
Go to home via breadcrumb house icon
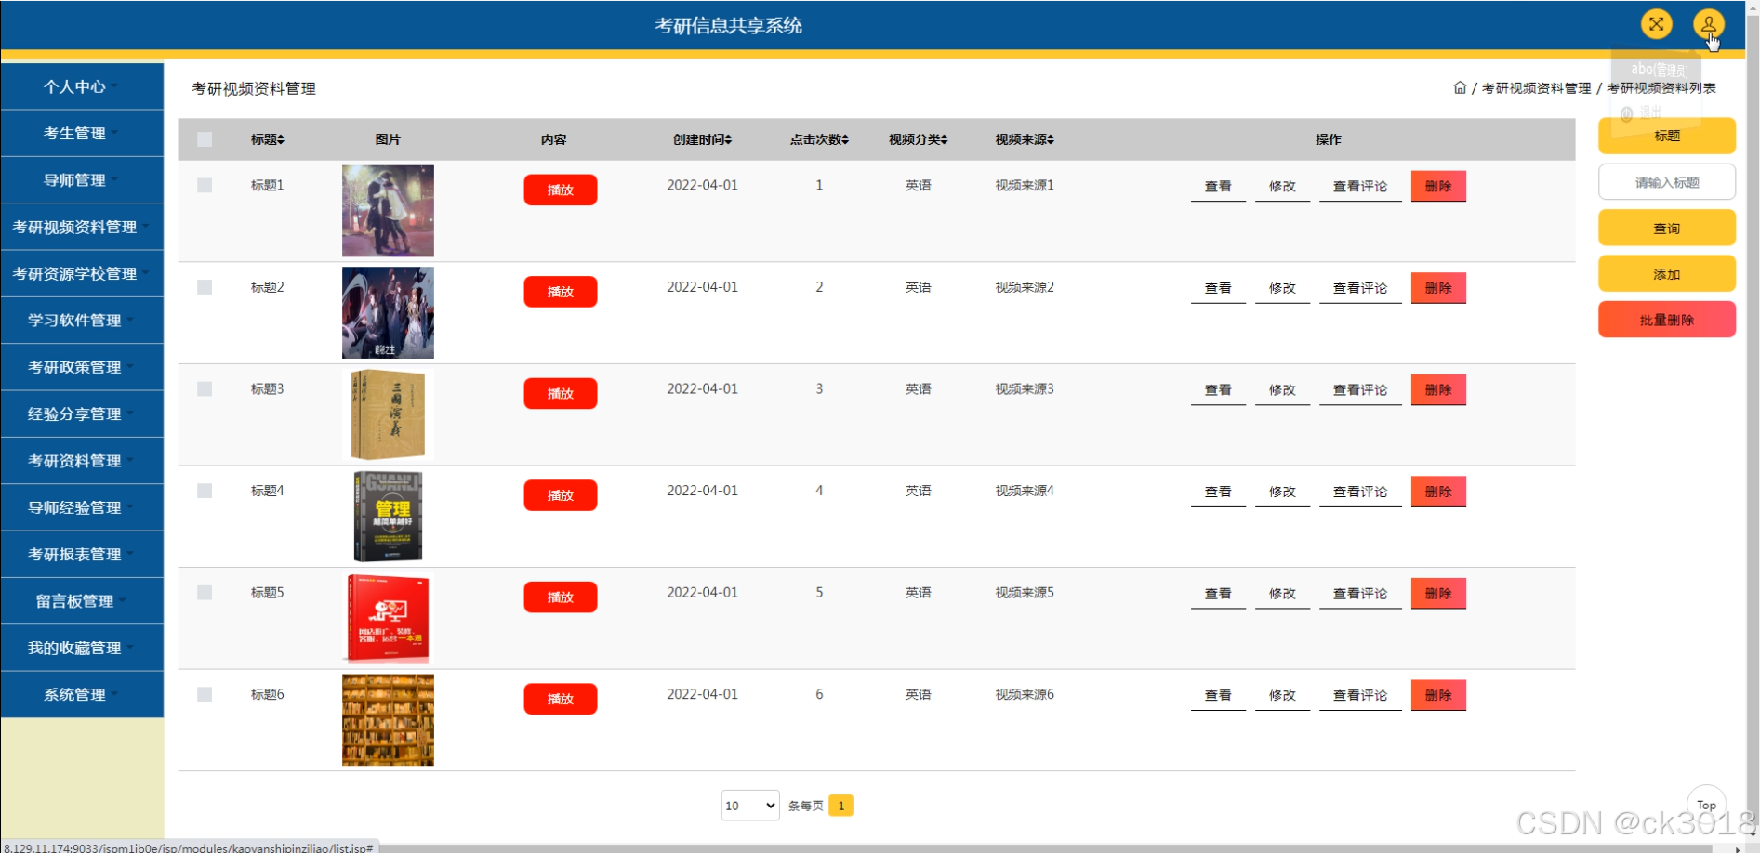pos(1460,87)
